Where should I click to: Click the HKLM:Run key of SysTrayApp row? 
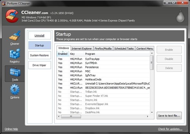(76, 59)
